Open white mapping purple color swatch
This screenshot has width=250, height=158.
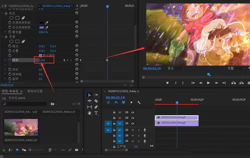click(41, 27)
